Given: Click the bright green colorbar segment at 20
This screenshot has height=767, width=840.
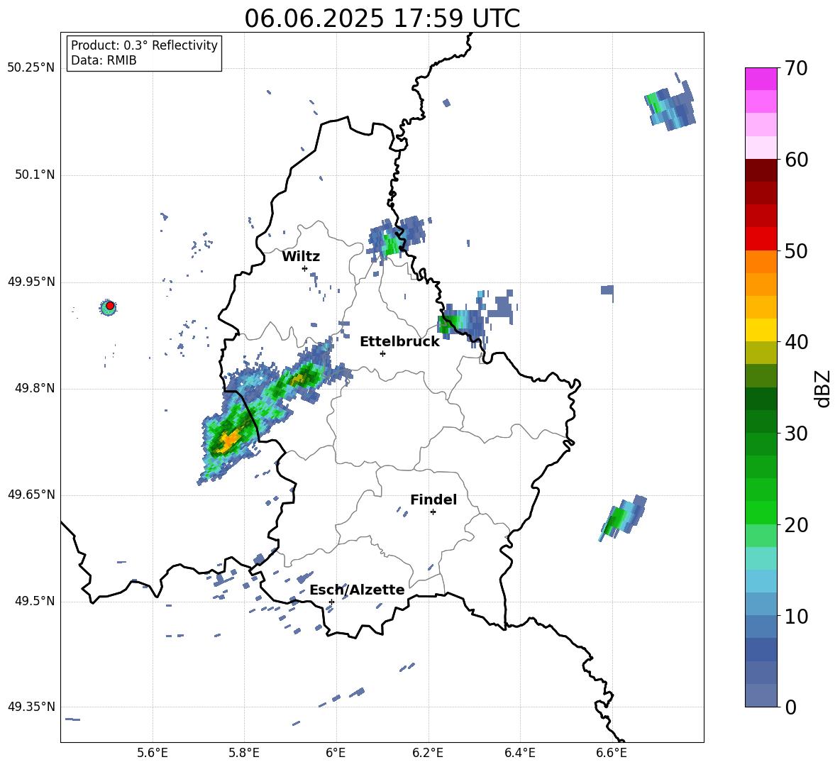Looking at the screenshot, I should (x=761, y=512).
